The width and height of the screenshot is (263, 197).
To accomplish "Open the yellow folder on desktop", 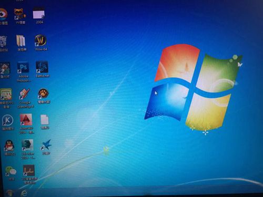I will coord(21,40).
